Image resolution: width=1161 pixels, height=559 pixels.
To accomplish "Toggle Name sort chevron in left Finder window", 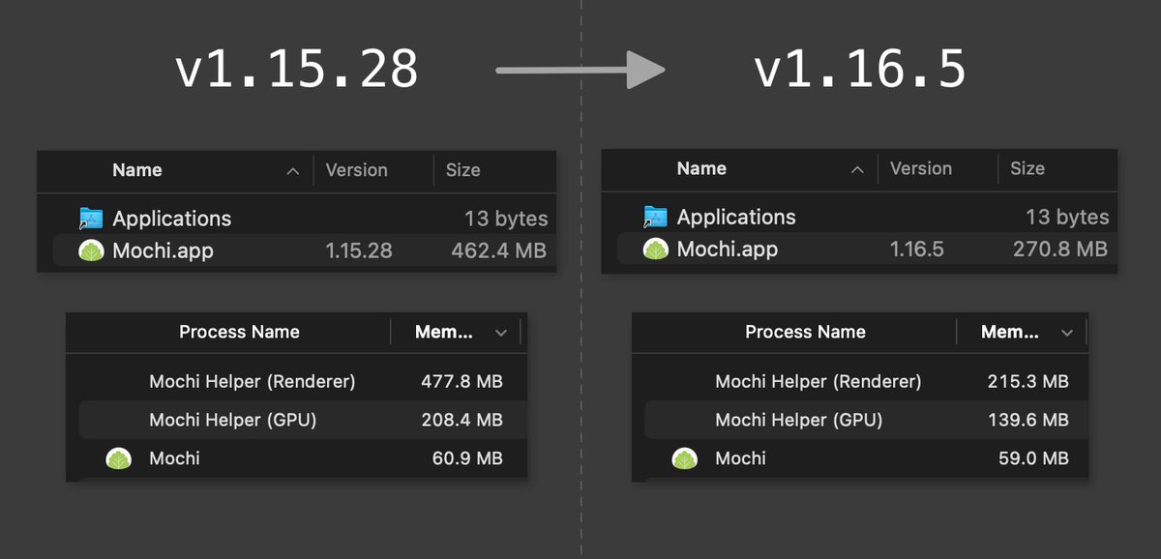I will click(293, 171).
